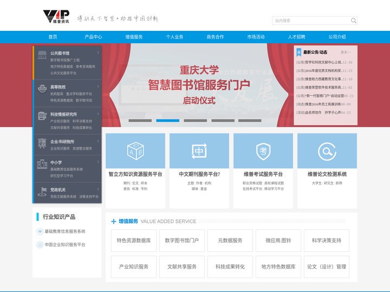The image size is (390, 292).
Task: Open the 商务合作 nav item
Action: pyautogui.click(x=215, y=37)
